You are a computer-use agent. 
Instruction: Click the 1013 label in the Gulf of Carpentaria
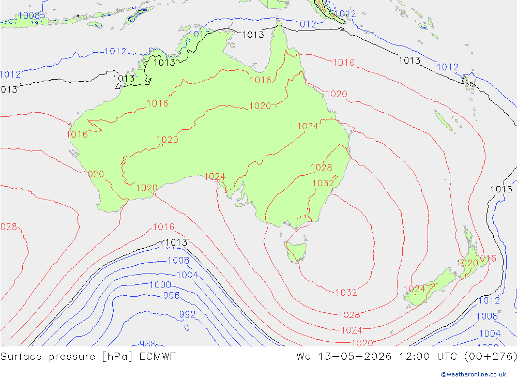(253, 35)
